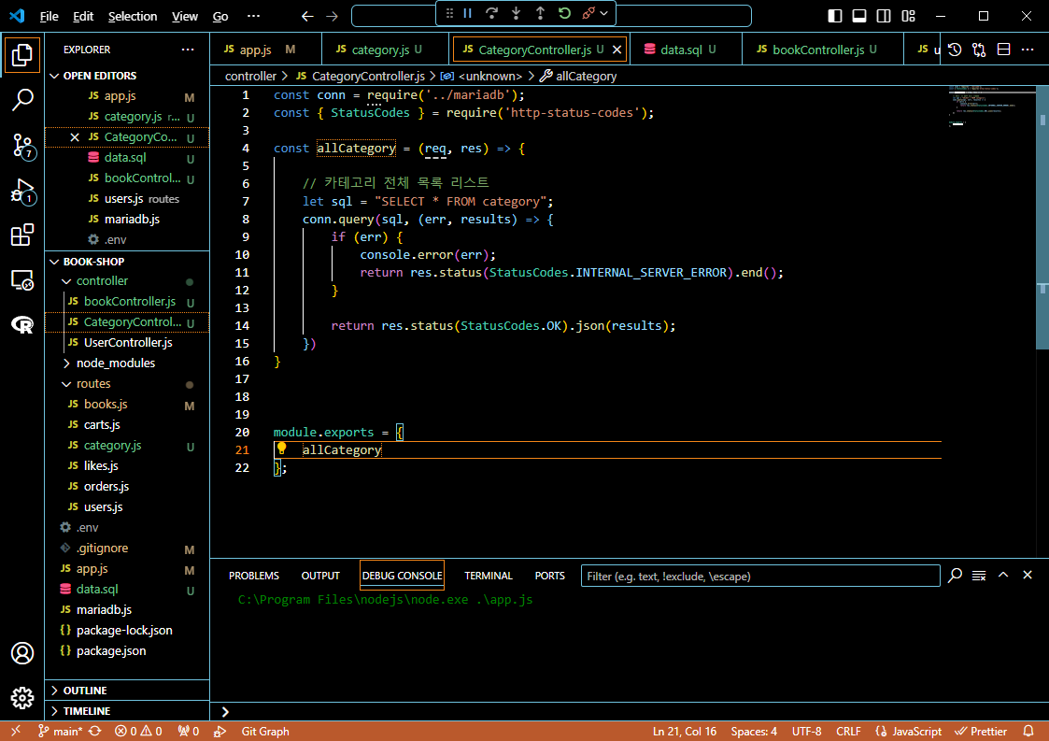Restart the debug session

[564, 13]
